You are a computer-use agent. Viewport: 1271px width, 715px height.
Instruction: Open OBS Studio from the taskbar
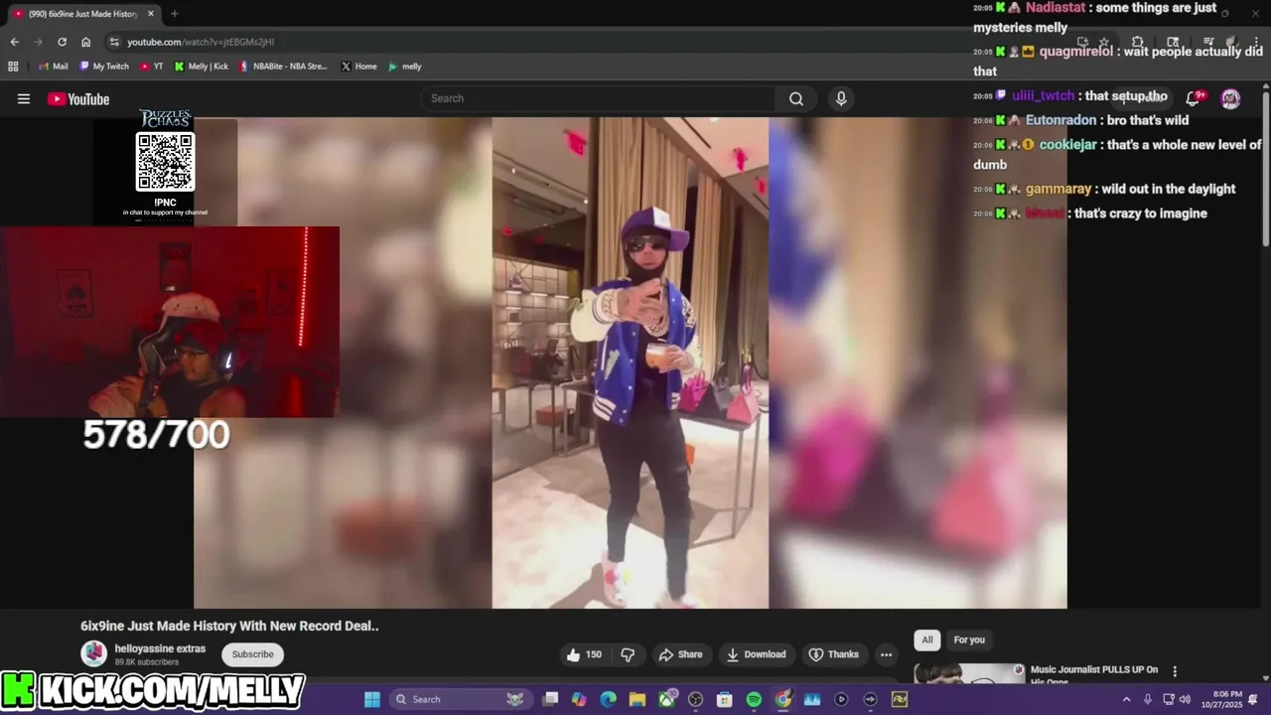click(695, 699)
